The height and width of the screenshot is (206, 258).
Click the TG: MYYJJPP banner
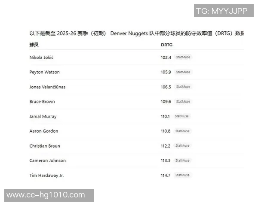point(222,11)
